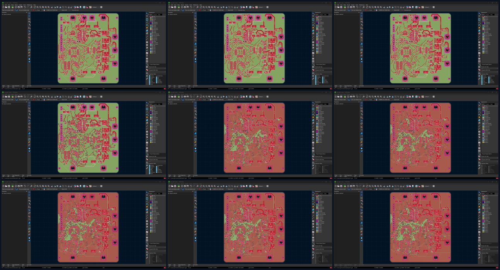Open Edit menu in top-left window
Screen dimensions: 500x270
pyautogui.click(x=6, y=5)
